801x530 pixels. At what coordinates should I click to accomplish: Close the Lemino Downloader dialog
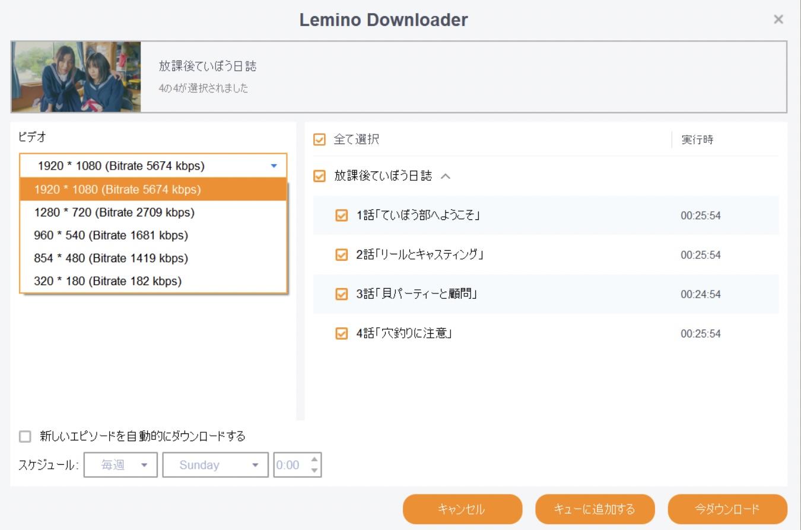(x=778, y=20)
